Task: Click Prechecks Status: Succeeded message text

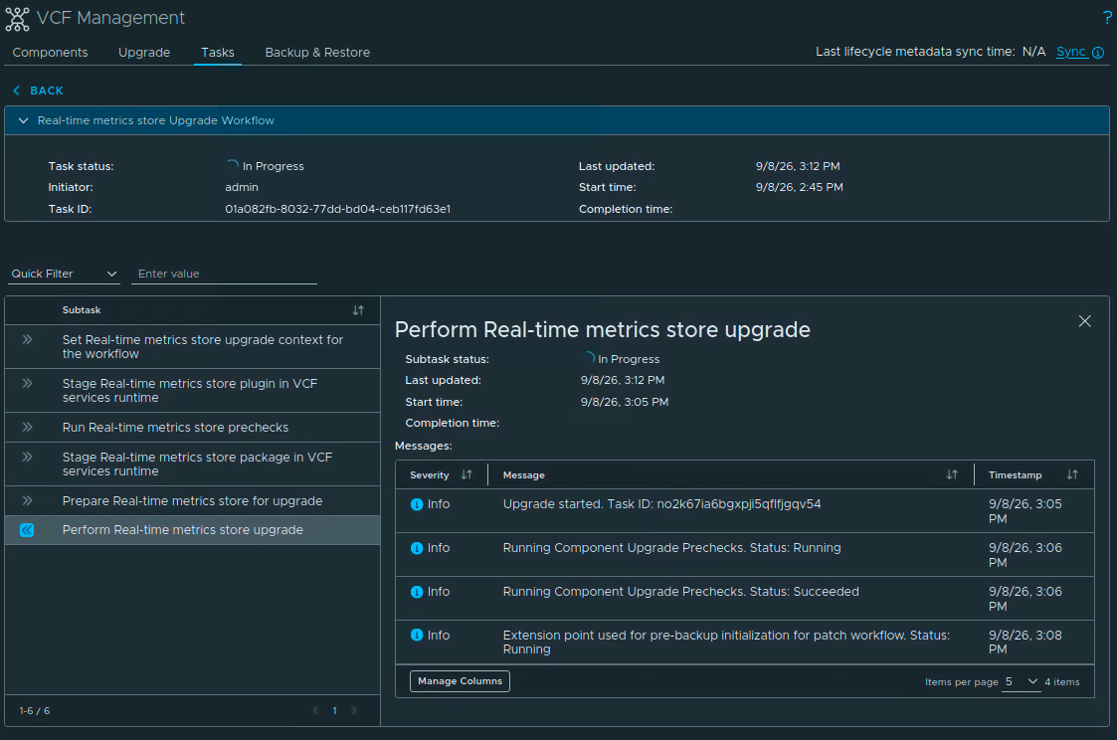Action: coord(681,592)
